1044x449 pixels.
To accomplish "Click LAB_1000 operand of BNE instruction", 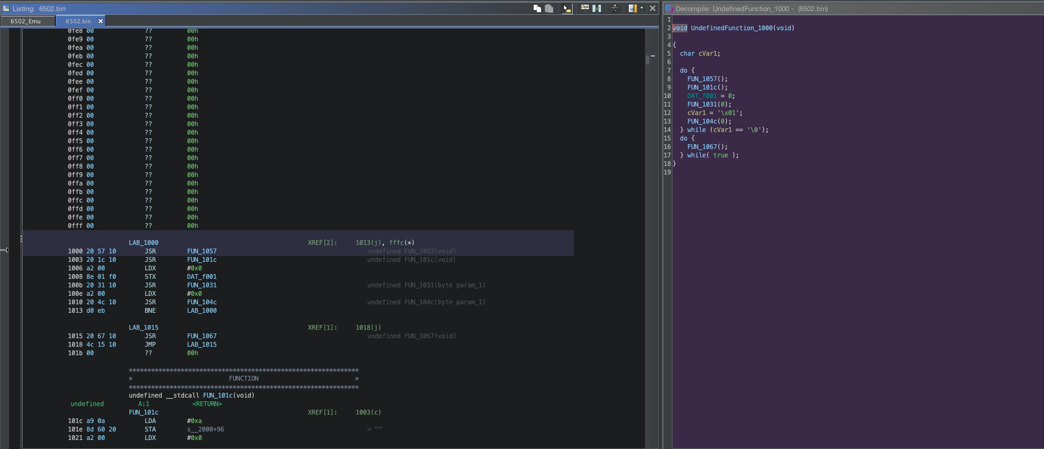I will (x=202, y=311).
